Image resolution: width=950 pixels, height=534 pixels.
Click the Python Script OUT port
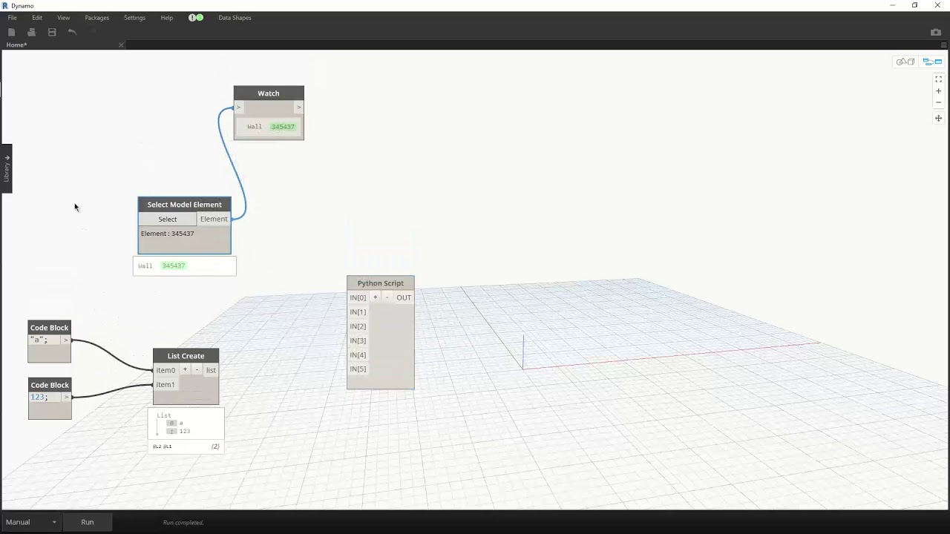tap(404, 297)
